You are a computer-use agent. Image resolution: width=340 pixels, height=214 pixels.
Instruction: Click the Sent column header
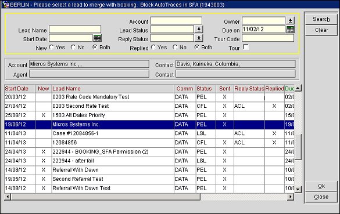(225, 89)
